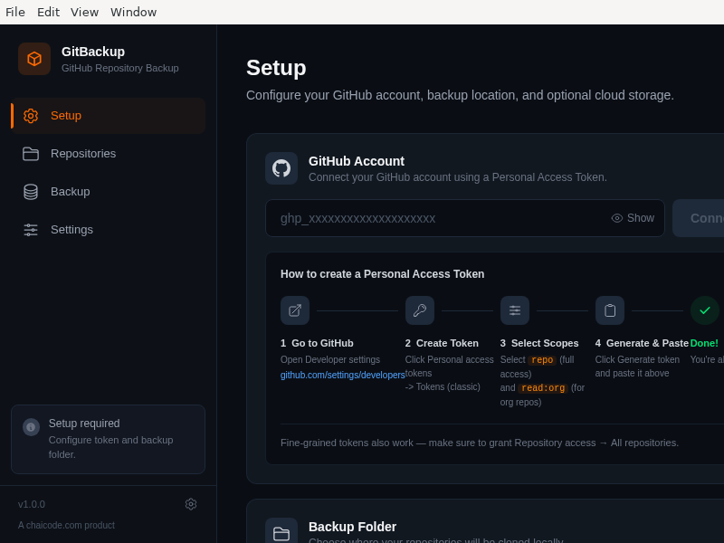Click the 'A chaicode.com product' text
Viewport: 724px width, 543px height.
tap(66, 525)
